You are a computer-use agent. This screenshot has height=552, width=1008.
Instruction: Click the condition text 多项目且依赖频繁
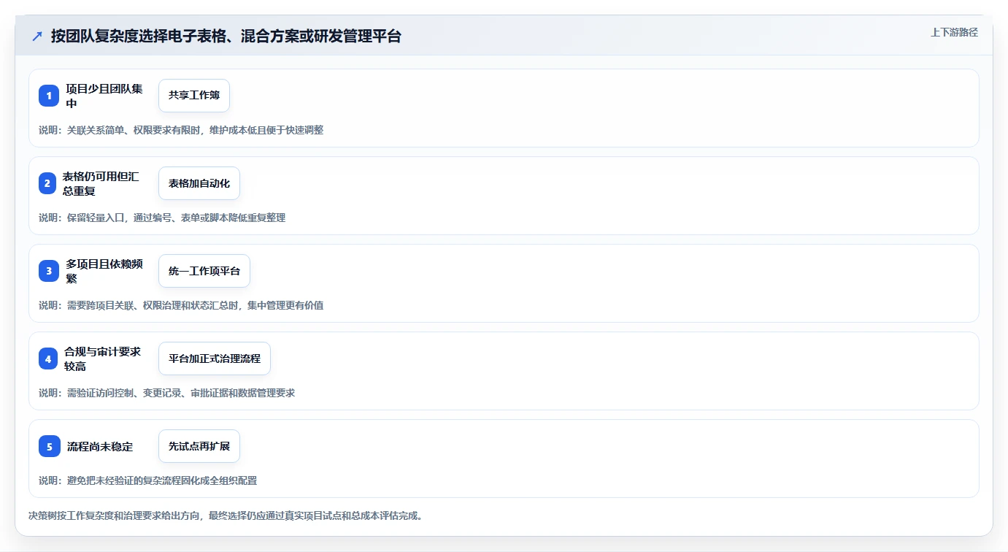[x=104, y=271]
